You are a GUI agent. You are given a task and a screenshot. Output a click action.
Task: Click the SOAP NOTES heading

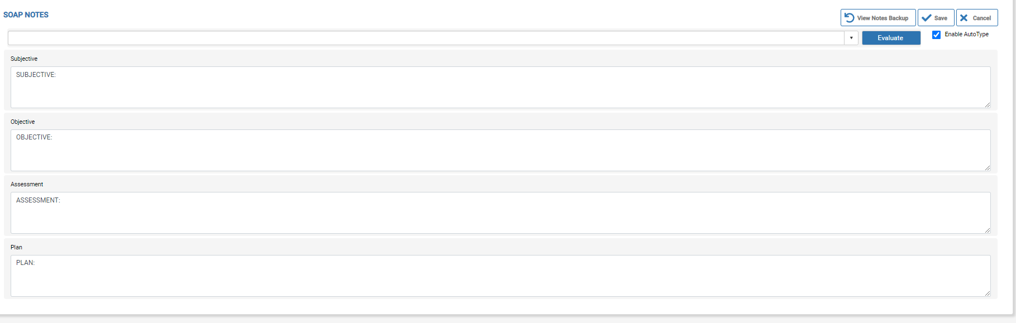click(26, 15)
